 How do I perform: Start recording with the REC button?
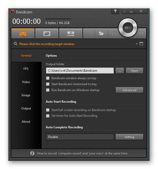128,28
